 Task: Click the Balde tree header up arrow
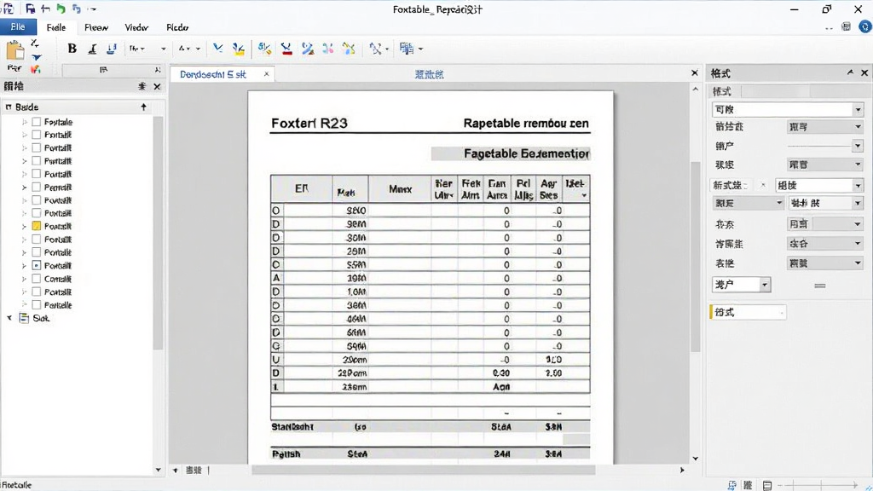143,107
